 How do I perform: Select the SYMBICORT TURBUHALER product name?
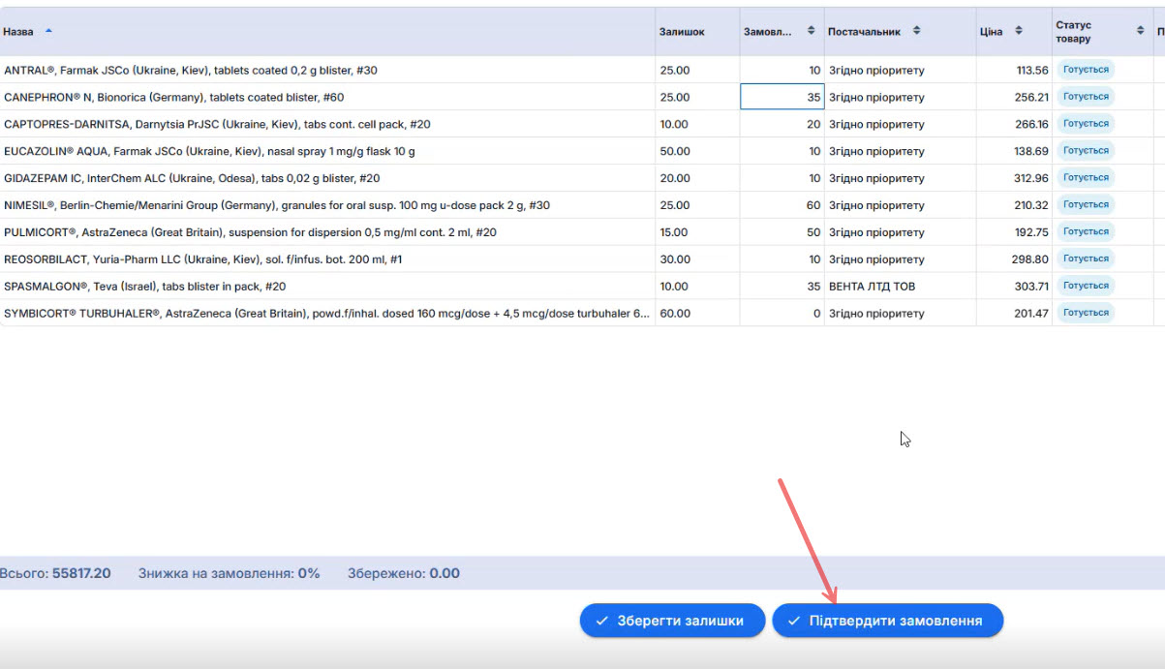tap(327, 314)
